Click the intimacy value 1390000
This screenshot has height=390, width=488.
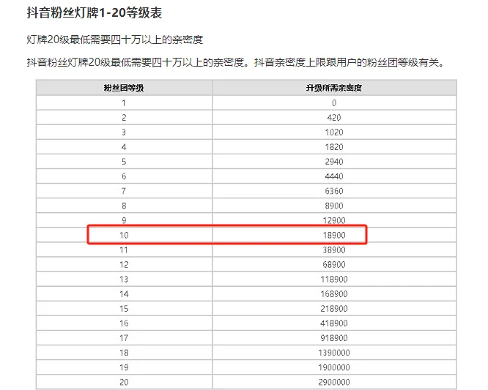tap(334, 353)
